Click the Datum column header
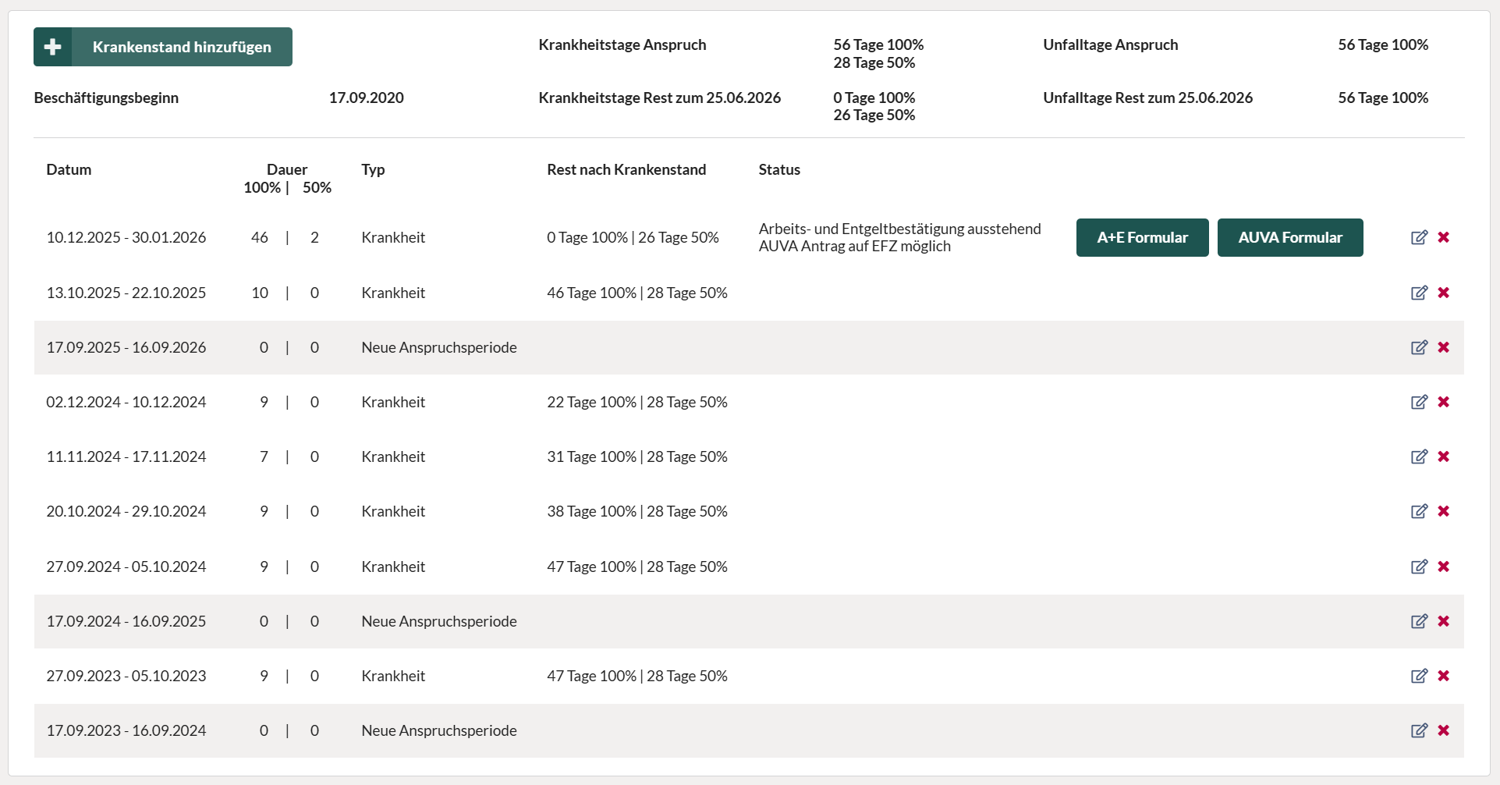The image size is (1500, 785). click(69, 169)
